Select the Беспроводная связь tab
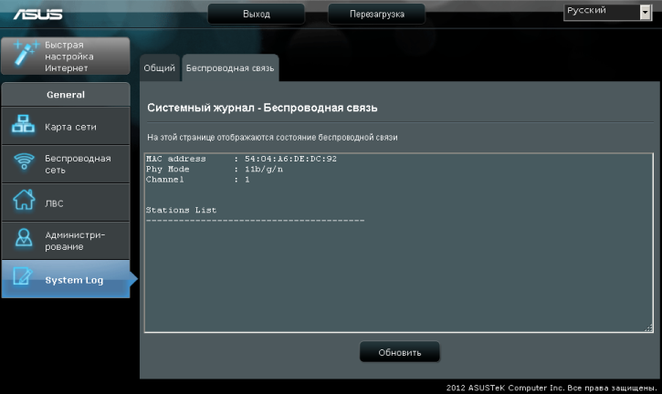The width and height of the screenshot is (662, 394). 230,67
